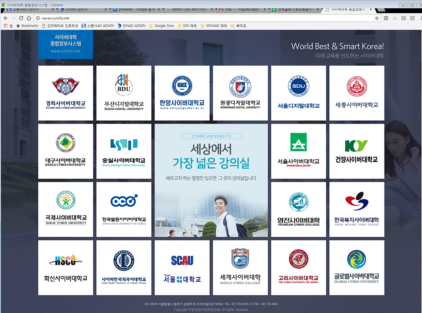
Task: Click the 사이버대학 종합정보시스템 site logo
Action: (66, 44)
